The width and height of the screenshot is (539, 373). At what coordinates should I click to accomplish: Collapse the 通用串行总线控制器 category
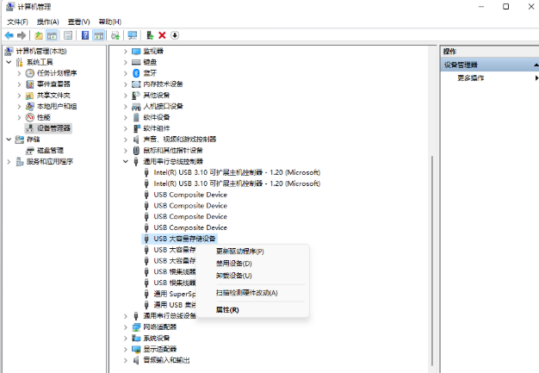[x=126, y=161]
